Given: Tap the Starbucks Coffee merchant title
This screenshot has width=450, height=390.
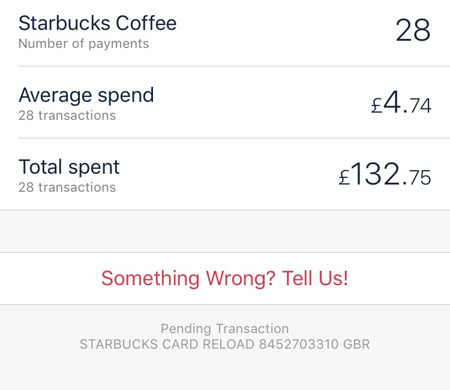Looking at the screenshot, I should 97,23.
